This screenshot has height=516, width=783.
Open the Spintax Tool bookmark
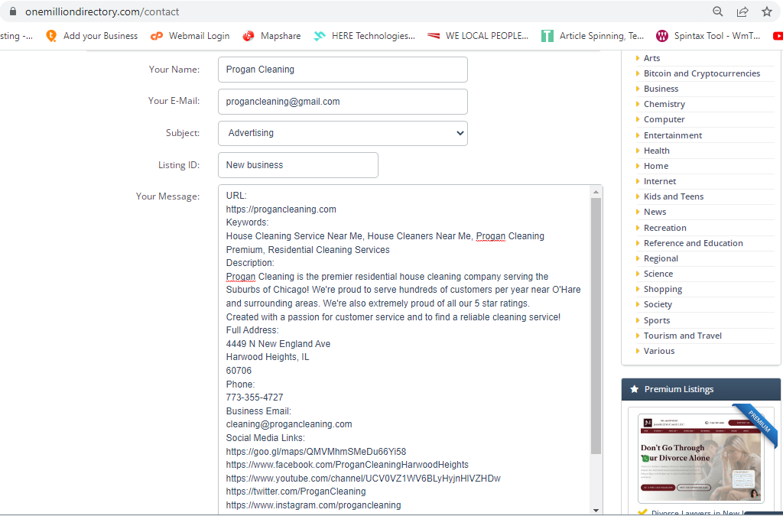tap(708, 36)
